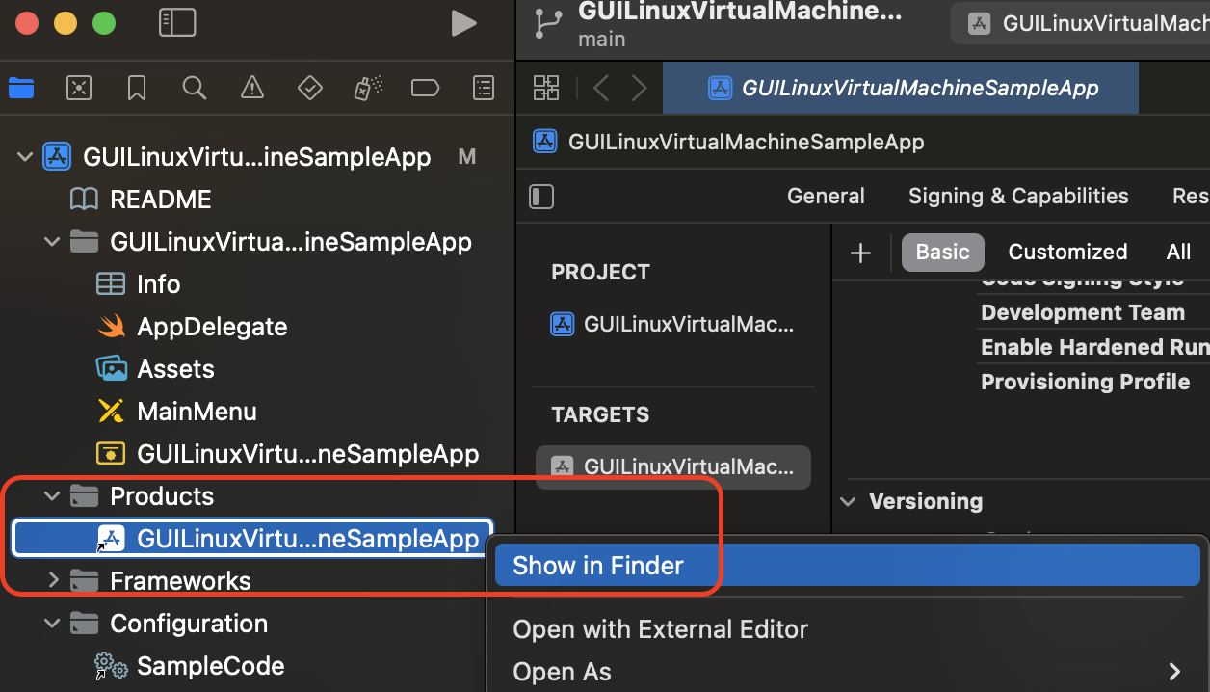Go forward in editor history
Image resolution: width=1210 pixels, height=692 pixels.
[x=639, y=89]
